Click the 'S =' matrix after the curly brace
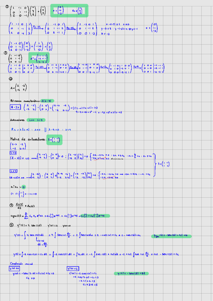Image resolution: width=213 pixels, height=301 pixels. click(x=164, y=164)
